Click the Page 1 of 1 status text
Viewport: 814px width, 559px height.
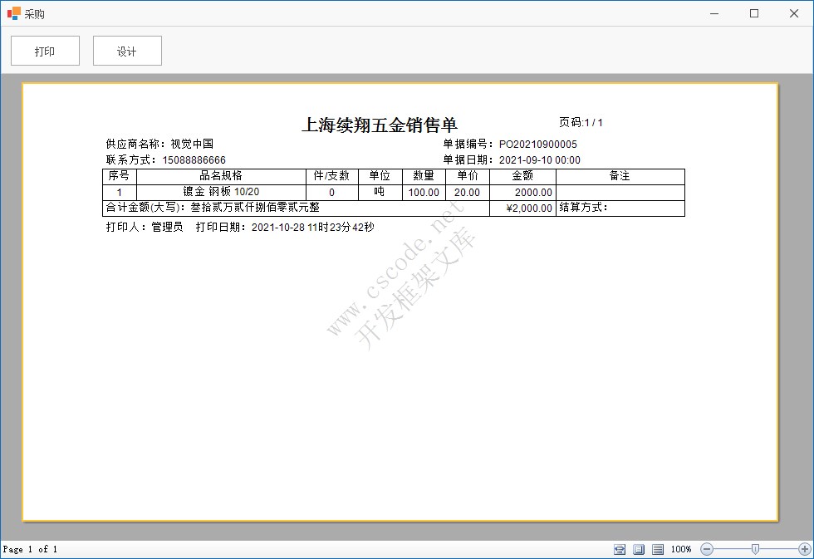[30, 549]
